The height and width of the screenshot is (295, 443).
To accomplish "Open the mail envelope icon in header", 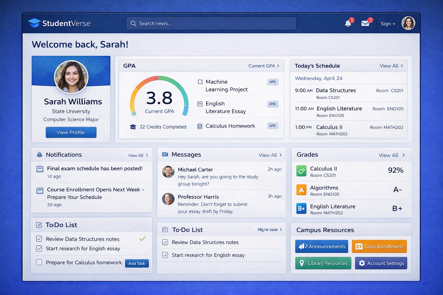I will 365,24.
